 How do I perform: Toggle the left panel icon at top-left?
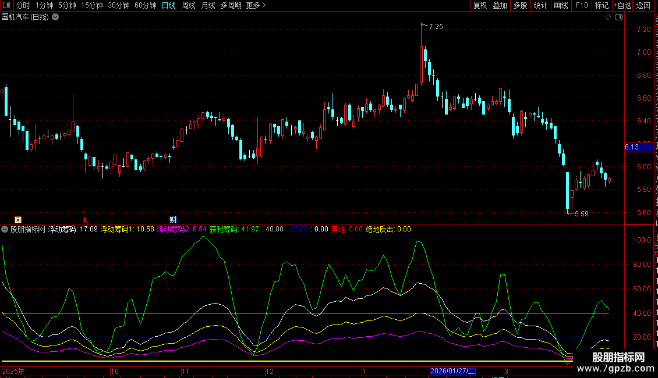pos(6,5)
